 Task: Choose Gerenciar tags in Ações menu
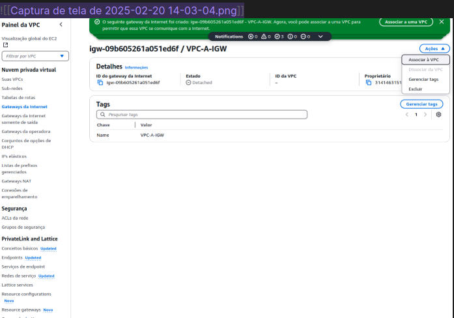click(423, 79)
